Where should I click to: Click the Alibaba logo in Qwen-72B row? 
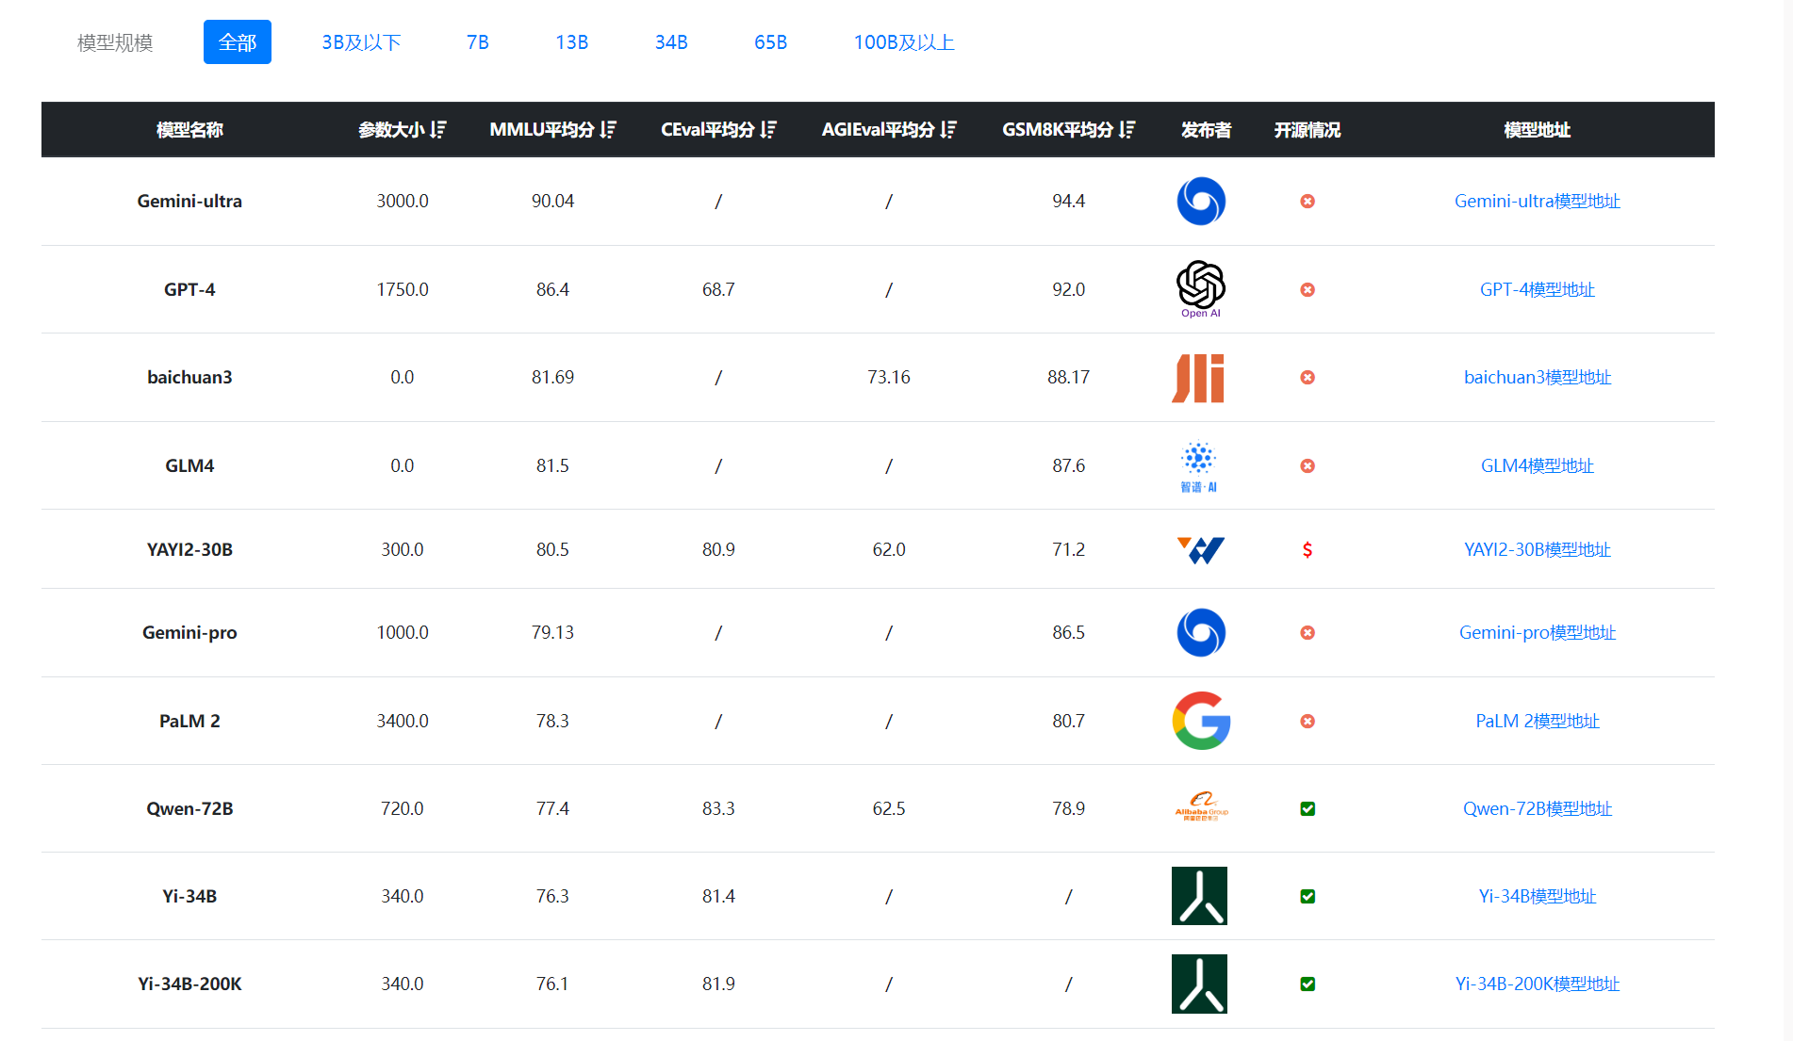1201,807
